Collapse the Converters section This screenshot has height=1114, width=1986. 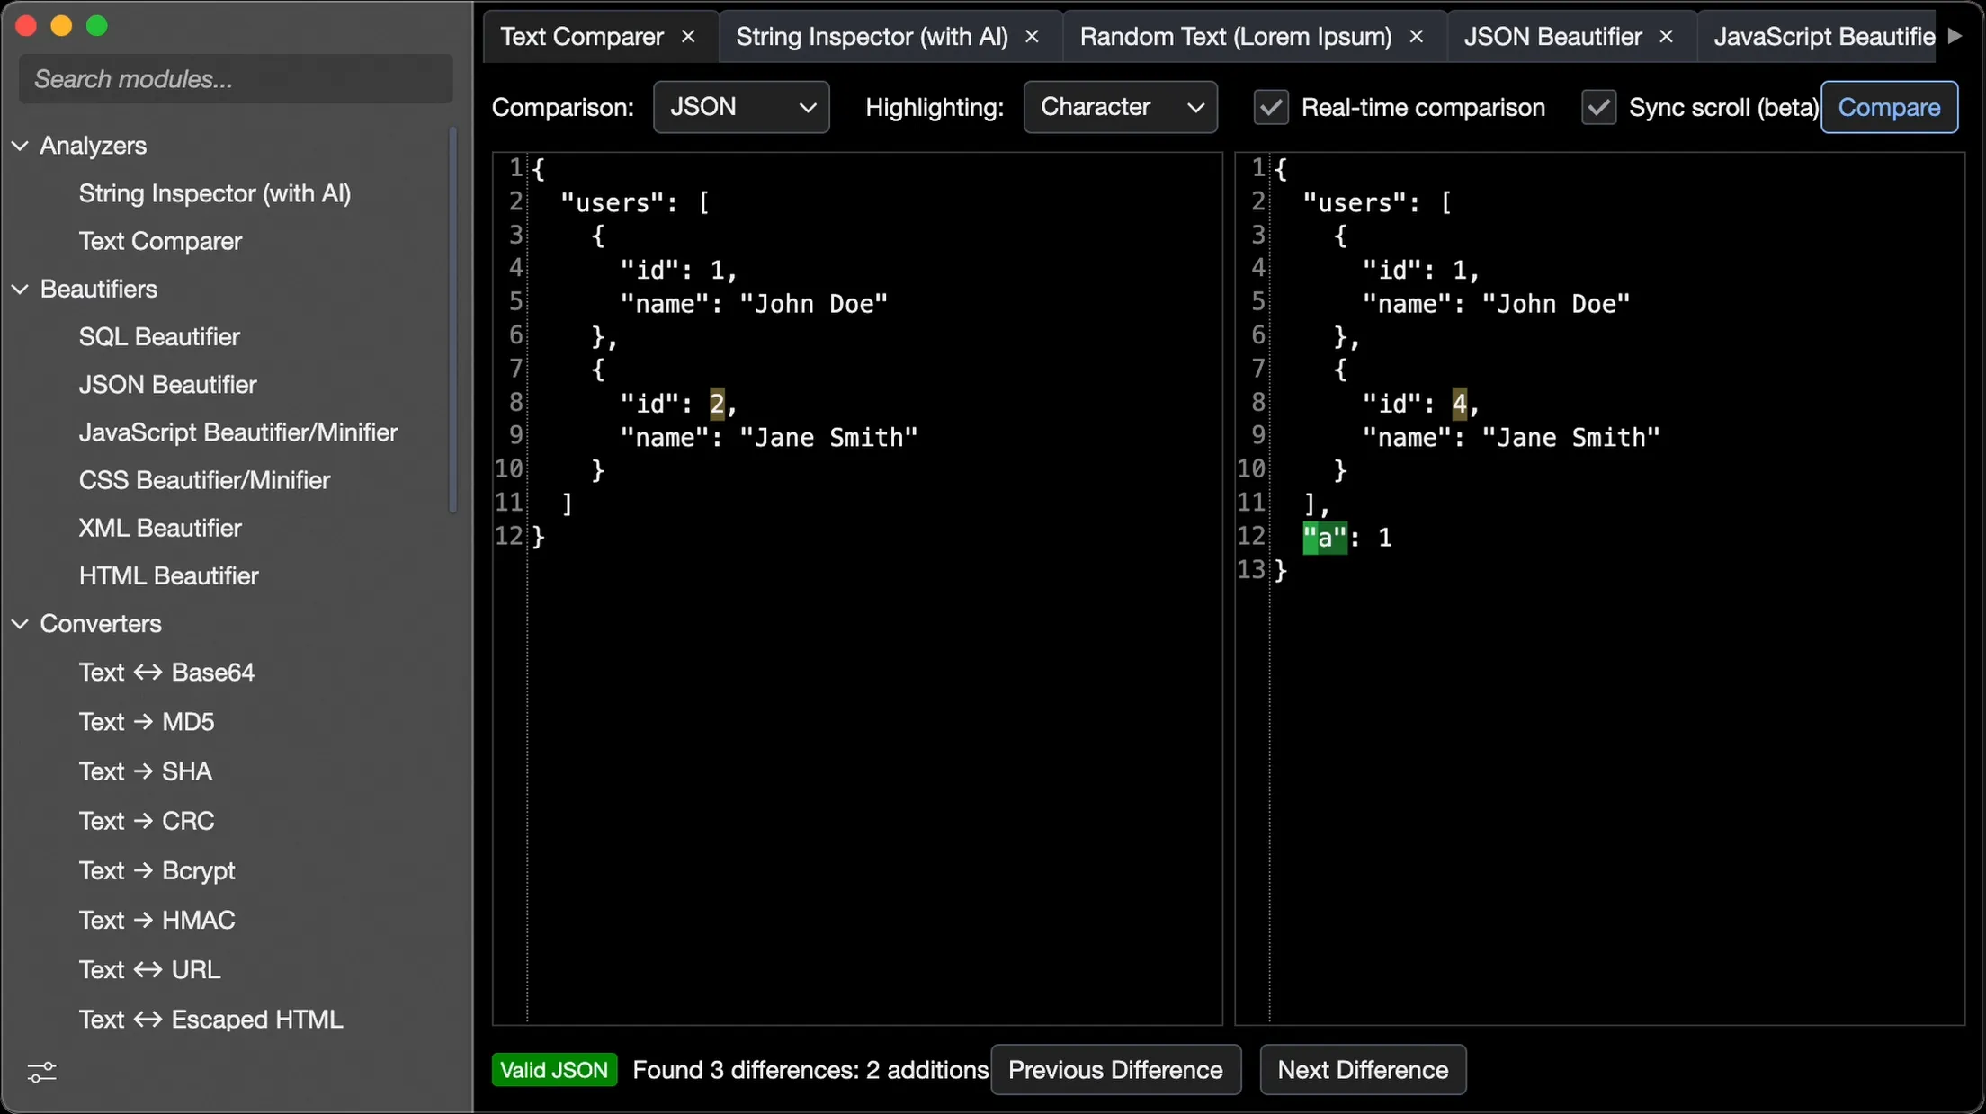21,624
